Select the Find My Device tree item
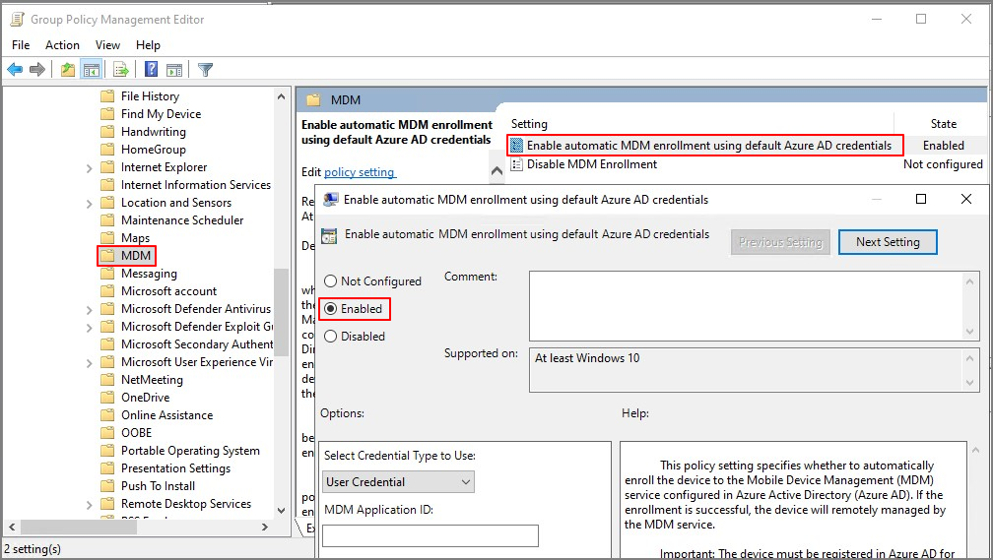993x560 pixels. tap(161, 114)
